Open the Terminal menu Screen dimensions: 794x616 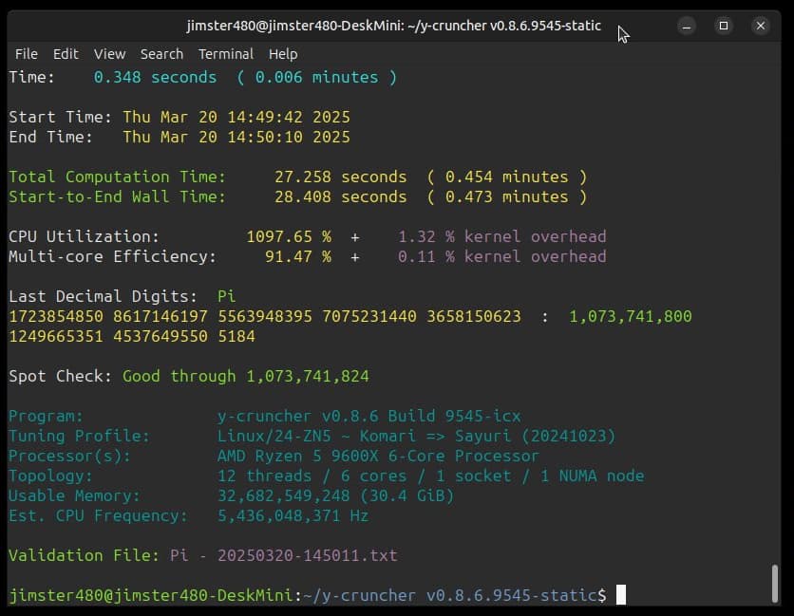(x=226, y=54)
